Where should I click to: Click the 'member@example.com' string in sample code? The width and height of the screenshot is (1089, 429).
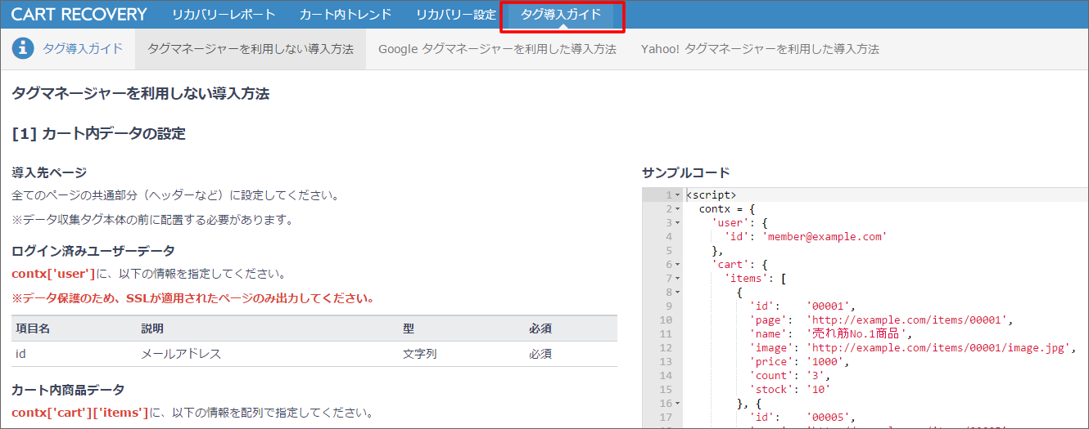pos(825,237)
